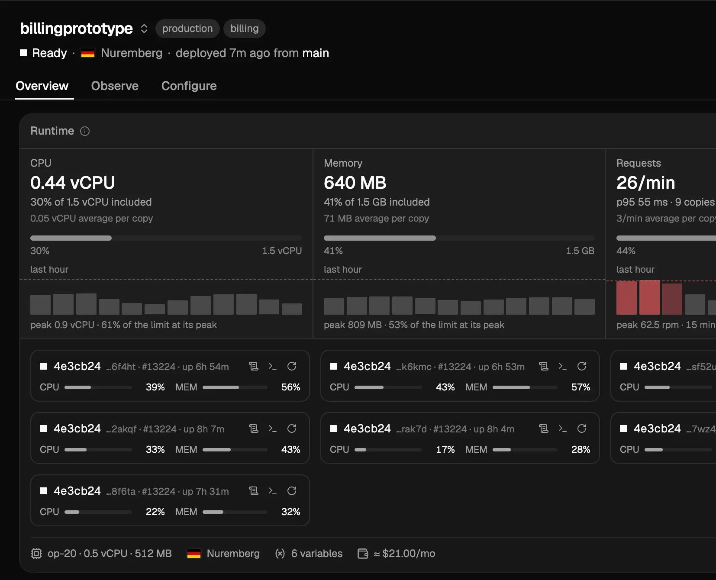Click the variables icon in footer
The image size is (716, 580).
click(x=280, y=554)
